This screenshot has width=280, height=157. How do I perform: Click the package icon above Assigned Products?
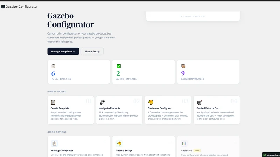183,66
